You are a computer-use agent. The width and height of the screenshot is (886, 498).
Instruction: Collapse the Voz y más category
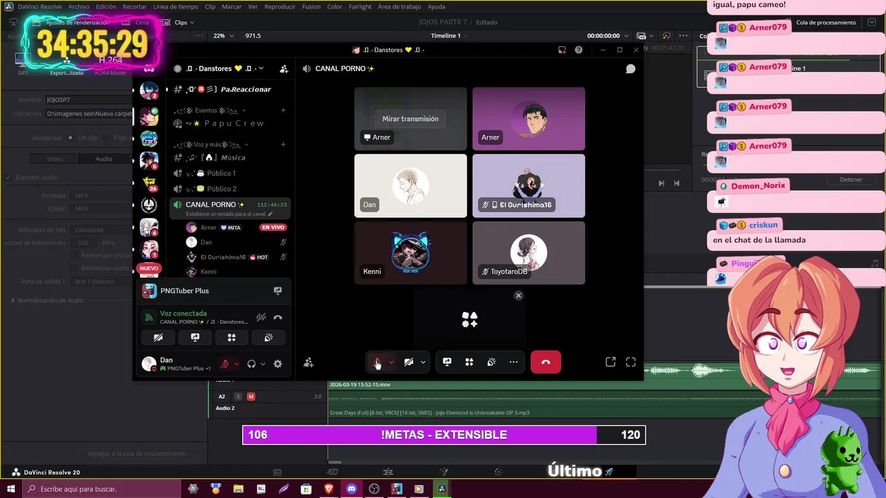(212, 145)
